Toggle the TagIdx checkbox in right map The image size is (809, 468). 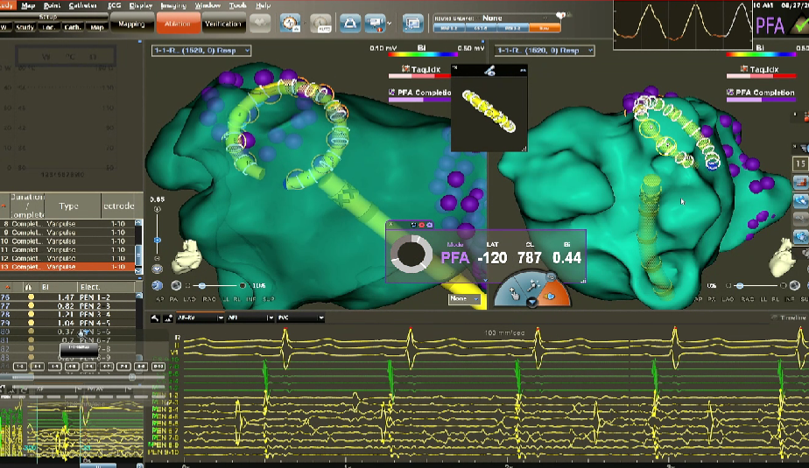pyautogui.click(x=732, y=67)
